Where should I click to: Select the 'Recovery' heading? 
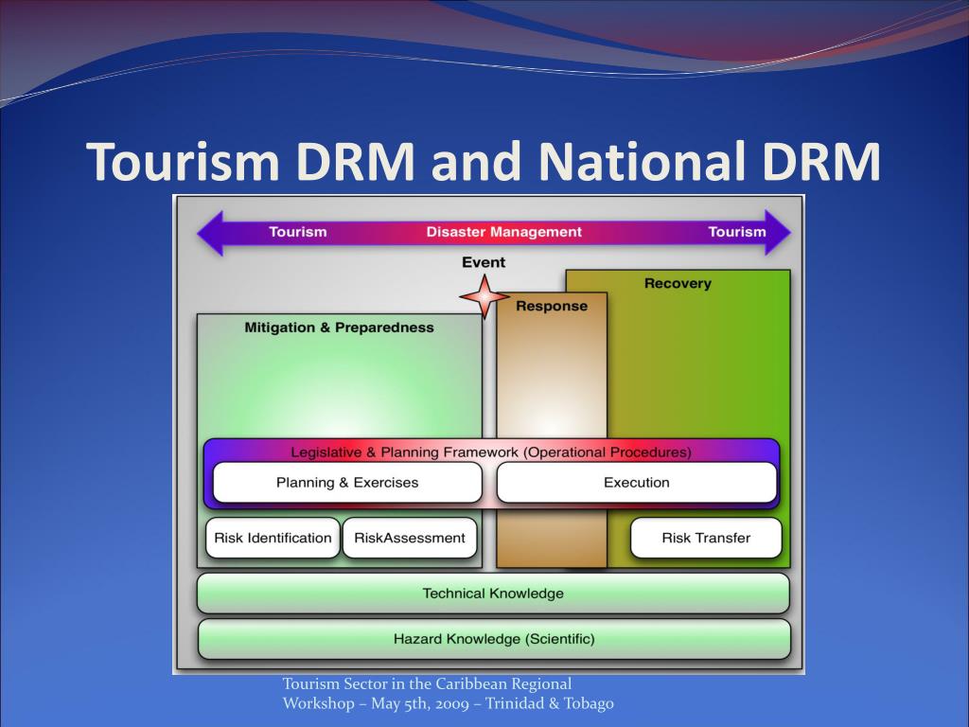(x=678, y=284)
